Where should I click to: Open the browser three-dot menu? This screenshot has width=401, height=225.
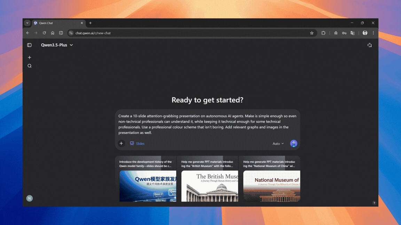pyautogui.click(x=374, y=33)
